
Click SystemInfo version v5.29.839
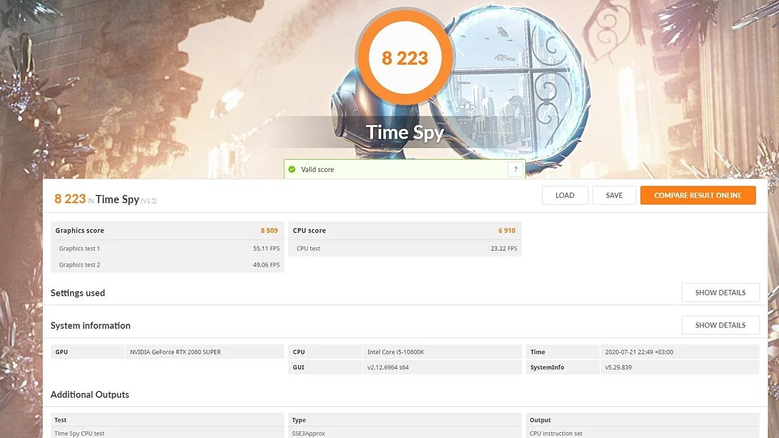point(680,367)
